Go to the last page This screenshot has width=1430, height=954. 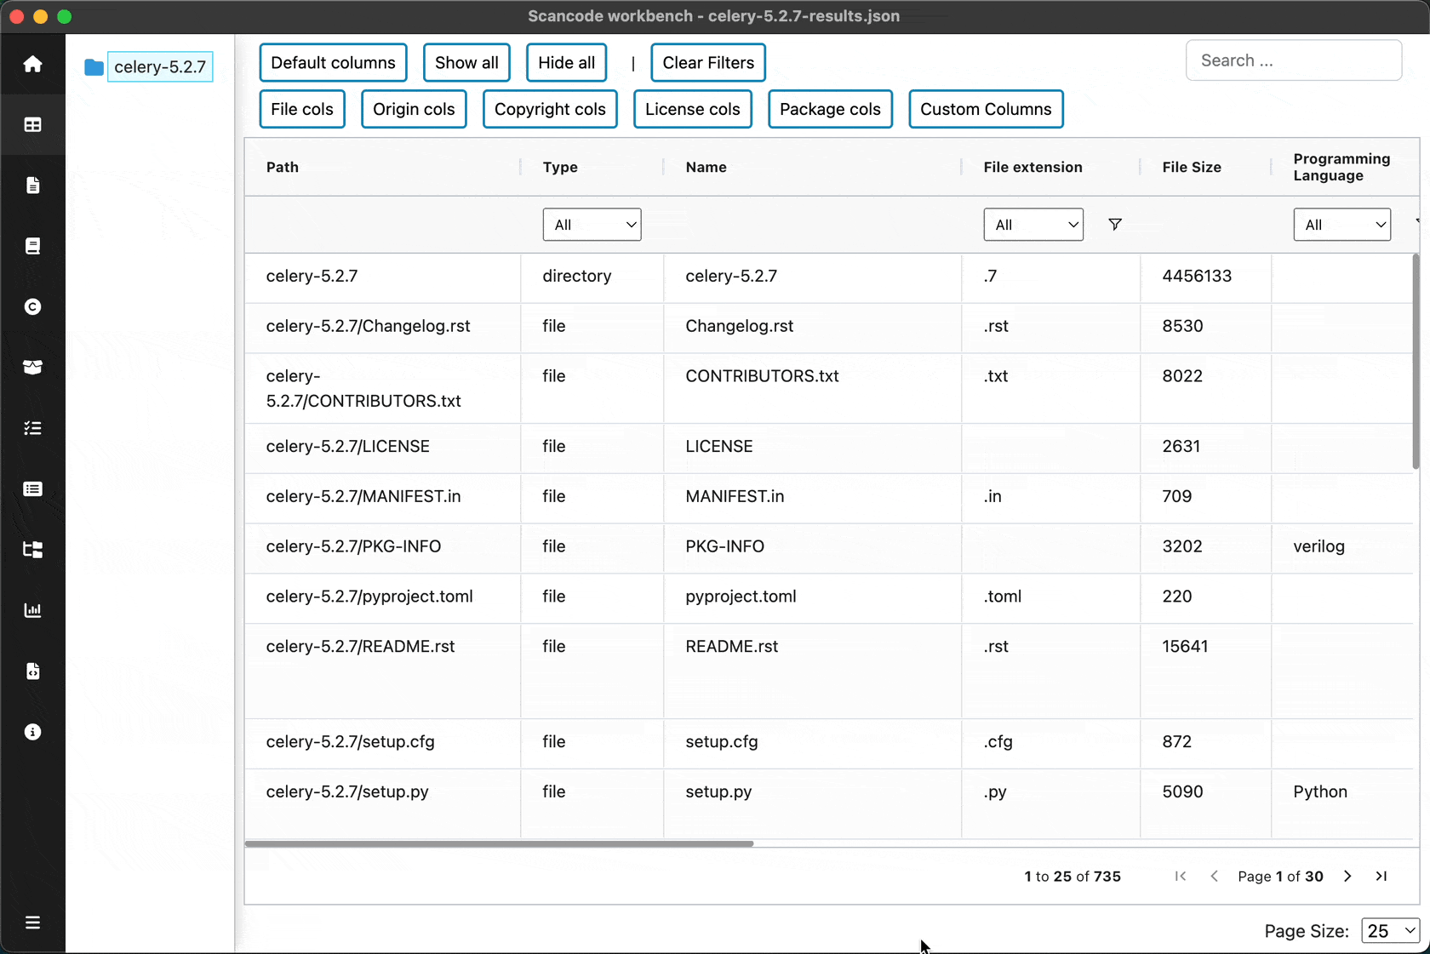tap(1381, 877)
